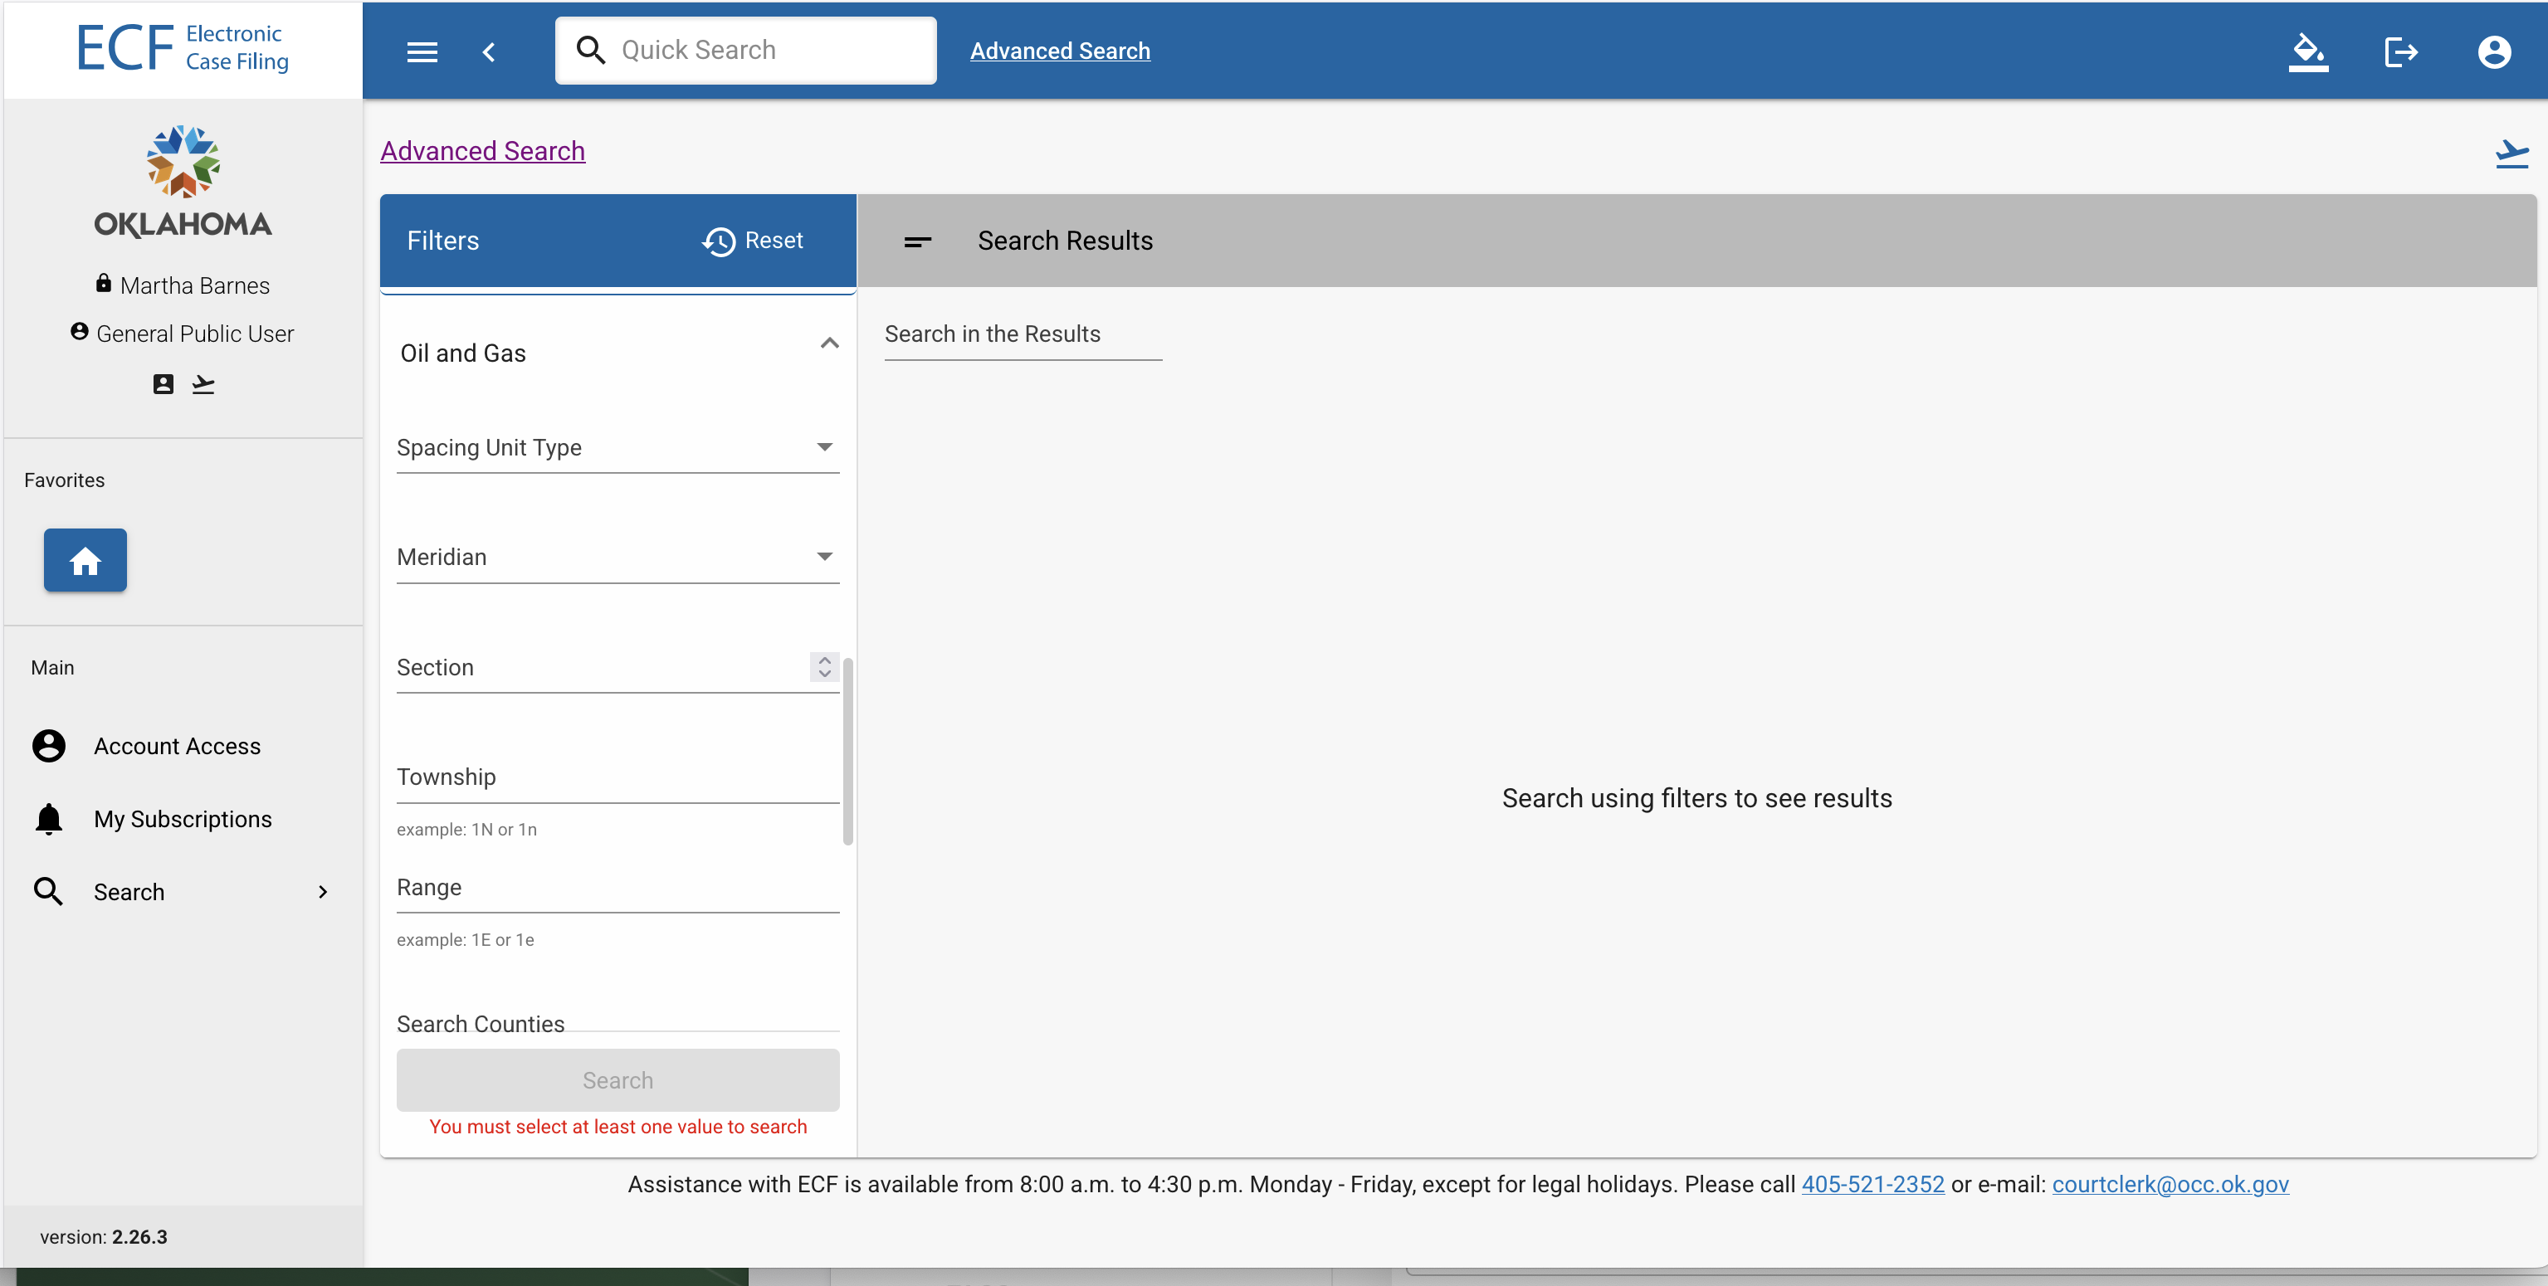Click the Section input field
2548x1286 pixels.
coord(602,668)
